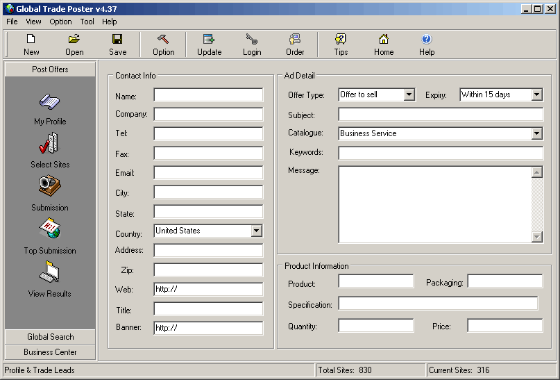Click the Login key icon
The width and height of the screenshot is (560, 380).
click(x=252, y=39)
